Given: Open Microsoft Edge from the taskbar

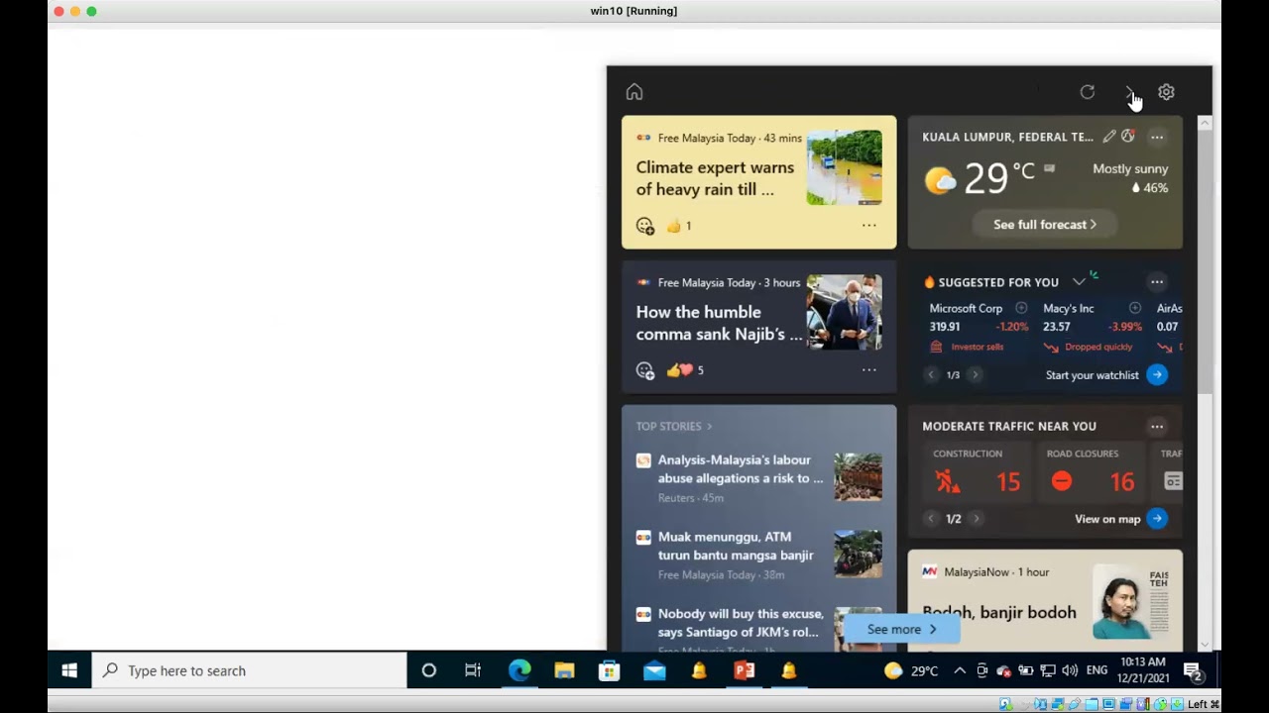Looking at the screenshot, I should tap(519, 670).
